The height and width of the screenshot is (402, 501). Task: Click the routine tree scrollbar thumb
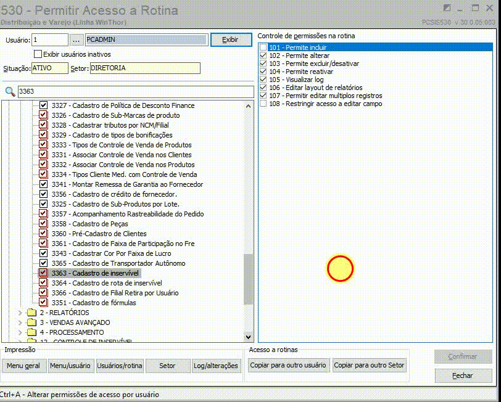pos(248,279)
